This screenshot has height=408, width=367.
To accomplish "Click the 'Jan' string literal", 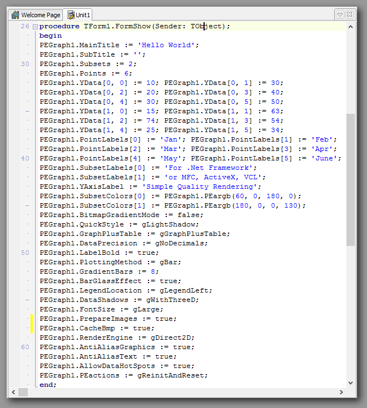I will point(171,139).
